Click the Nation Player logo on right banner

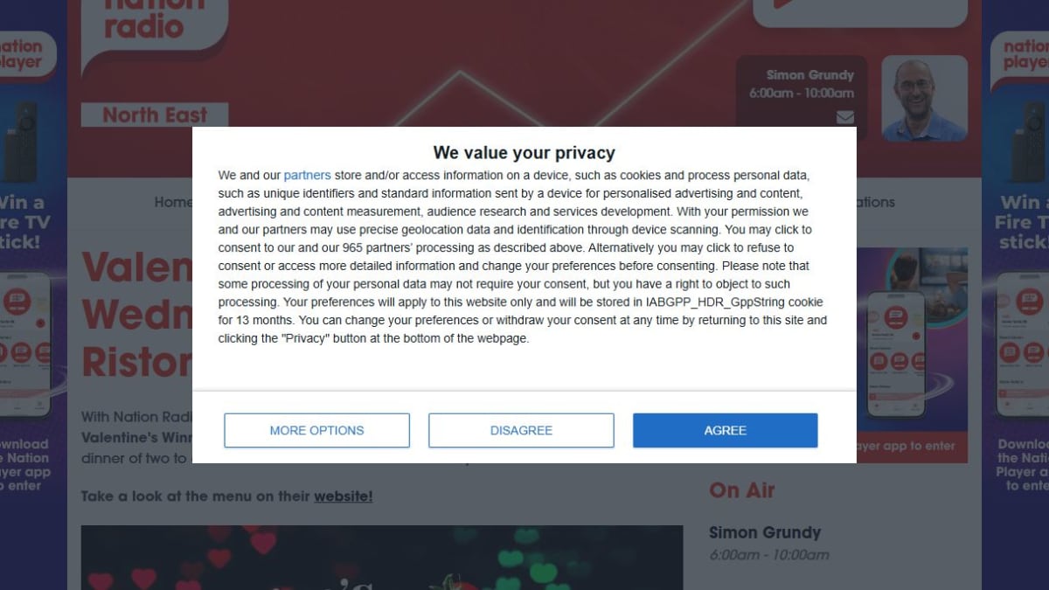[1023, 54]
